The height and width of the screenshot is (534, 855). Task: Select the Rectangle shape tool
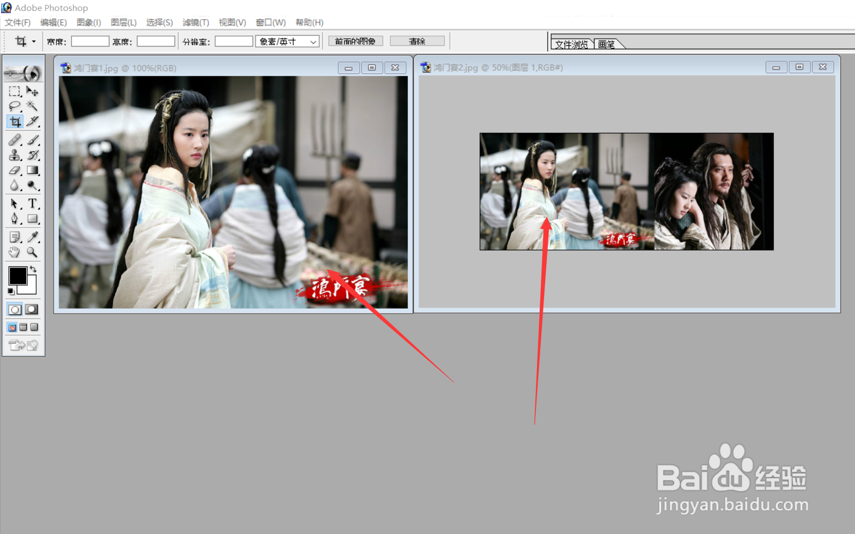32,219
